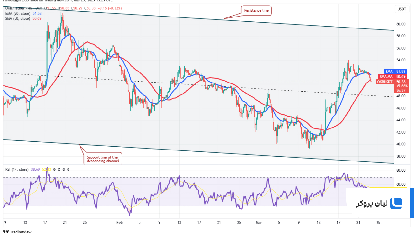Click the Resistance line callout label

[256, 11]
